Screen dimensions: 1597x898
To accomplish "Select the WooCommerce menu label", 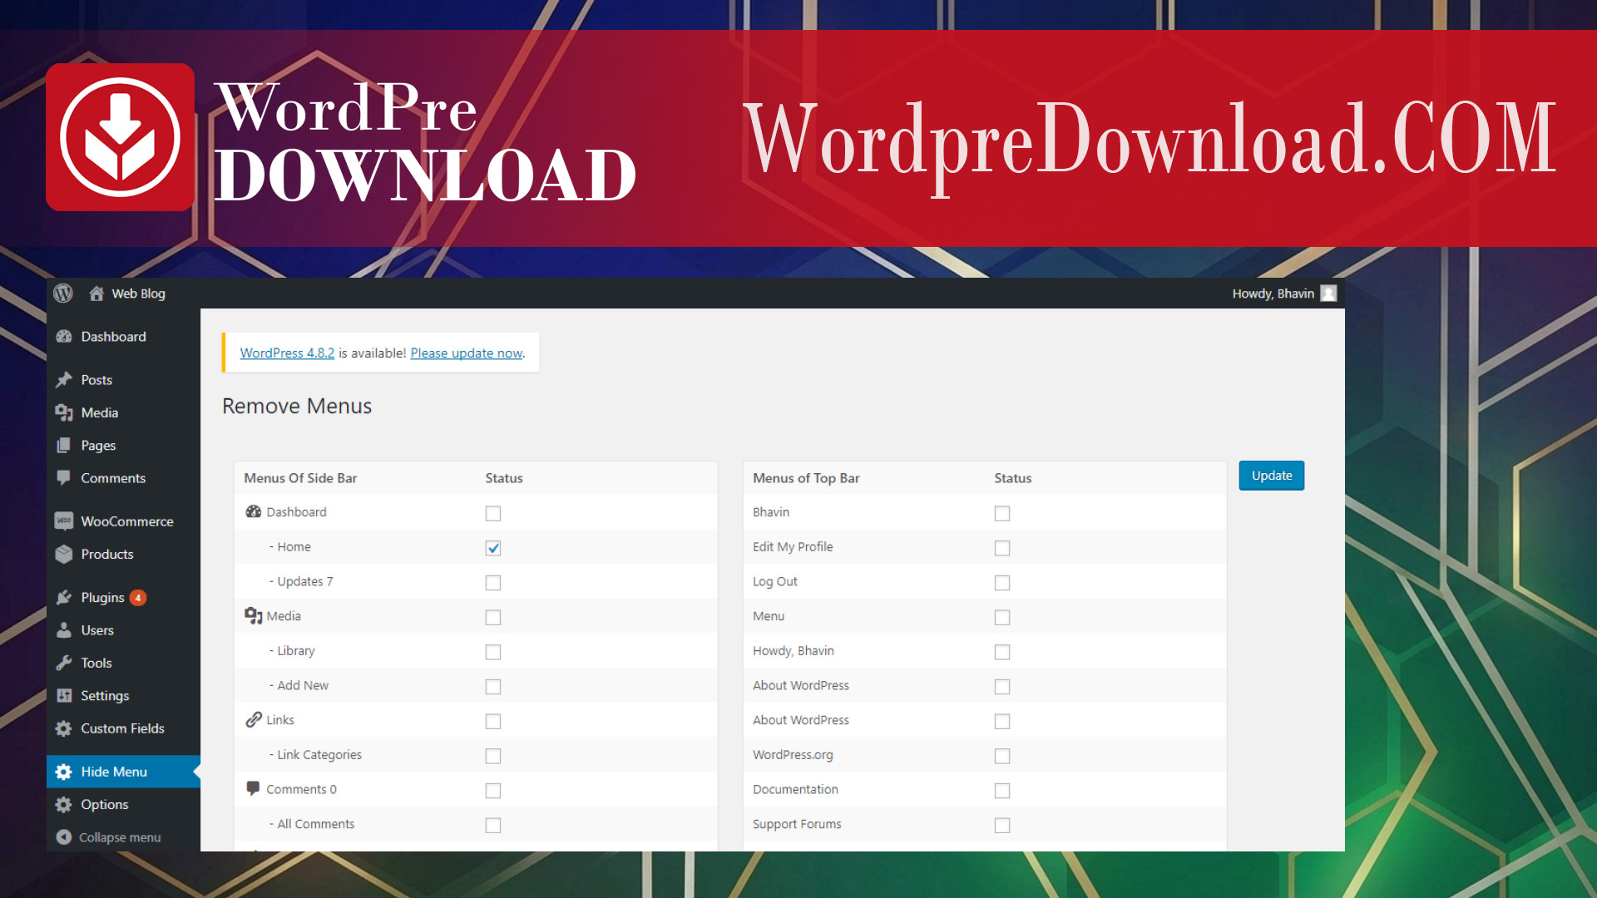I will (x=127, y=521).
